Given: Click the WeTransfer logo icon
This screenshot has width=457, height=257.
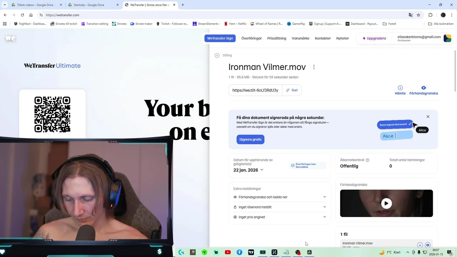Looking at the screenshot, I should coord(10,38).
